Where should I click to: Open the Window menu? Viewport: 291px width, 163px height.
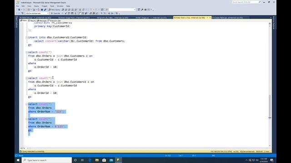tap(60, 6)
